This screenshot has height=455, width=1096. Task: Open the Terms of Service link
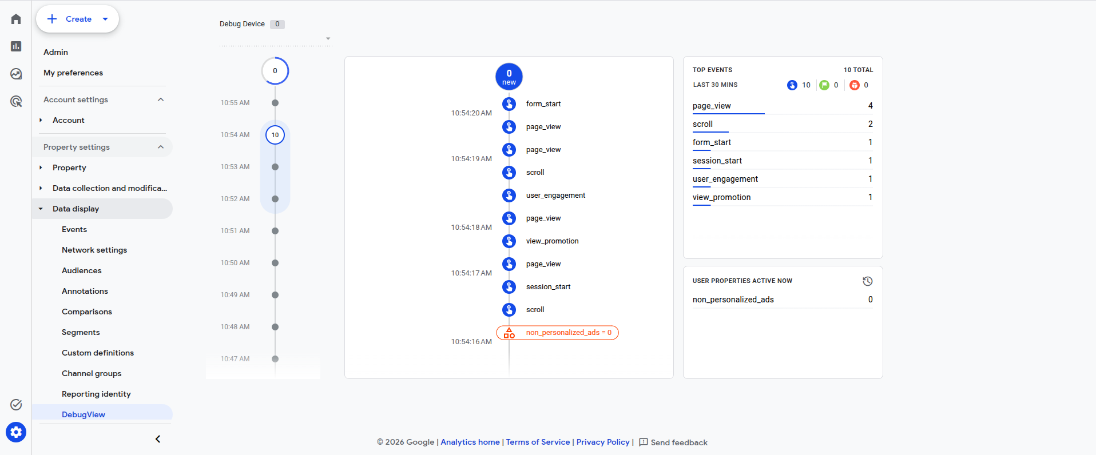tap(538, 442)
